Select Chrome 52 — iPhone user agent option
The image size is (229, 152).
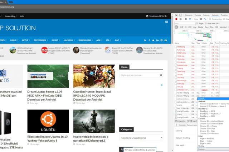point(209,126)
